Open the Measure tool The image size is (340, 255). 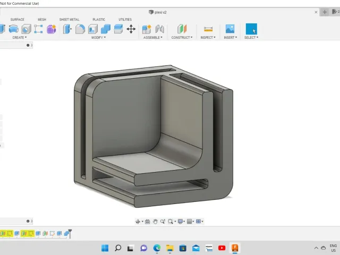pyautogui.click(x=208, y=29)
